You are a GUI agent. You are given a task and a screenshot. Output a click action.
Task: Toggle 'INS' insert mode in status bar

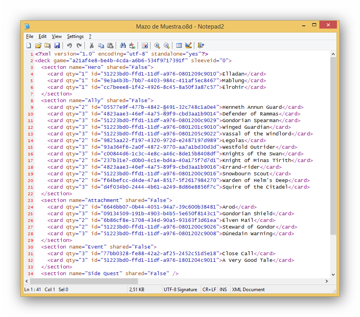[223, 290]
